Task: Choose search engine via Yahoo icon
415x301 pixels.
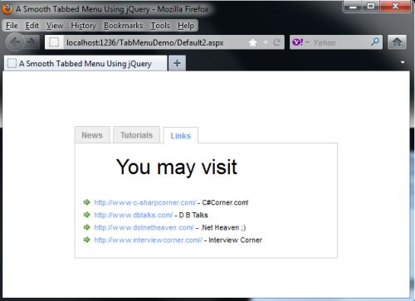Action: point(298,42)
